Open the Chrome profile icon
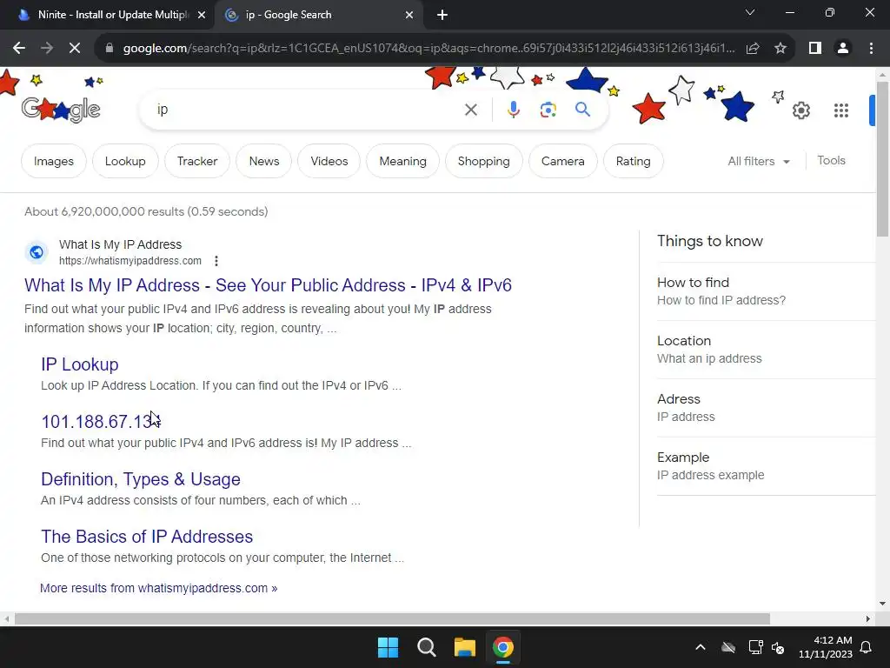Viewport: 890px width, 668px height. click(x=843, y=49)
